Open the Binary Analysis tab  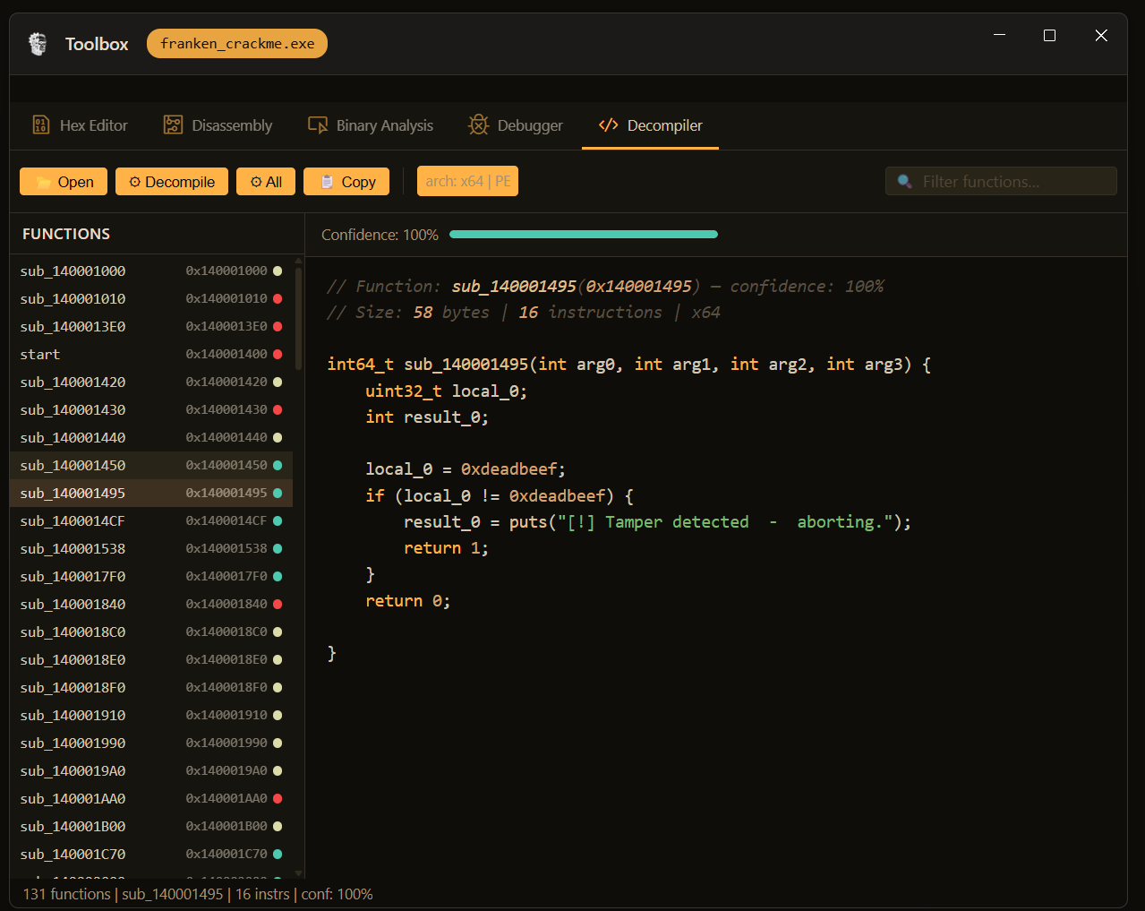click(x=371, y=125)
